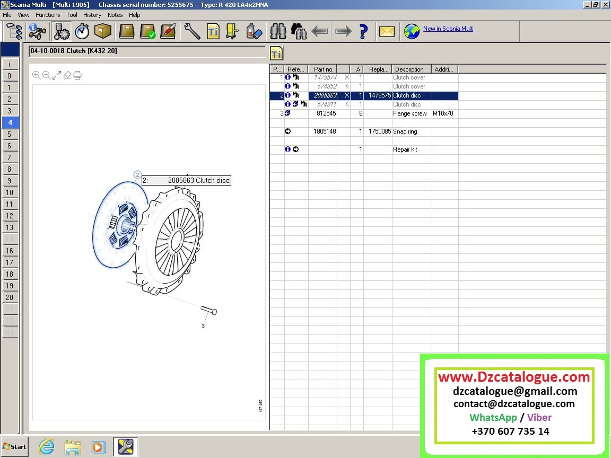Open the plain brown book icon
611x458 pixels.
pos(127,31)
